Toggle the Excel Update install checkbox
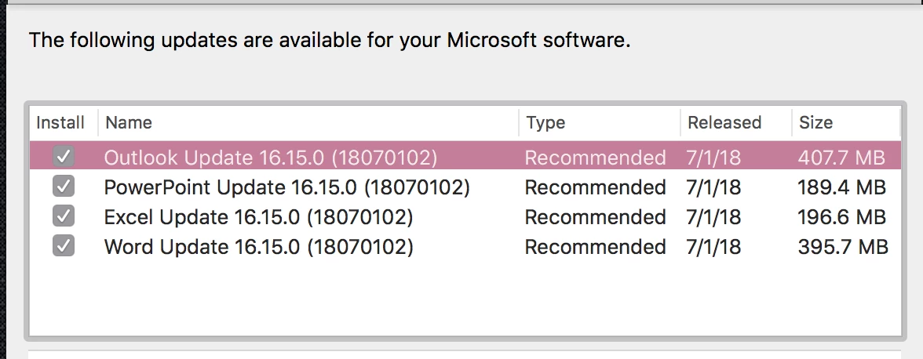Viewport: 923px width, 359px height. tap(64, 217)
